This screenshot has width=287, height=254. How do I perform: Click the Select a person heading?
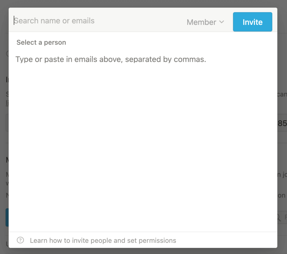41,43
